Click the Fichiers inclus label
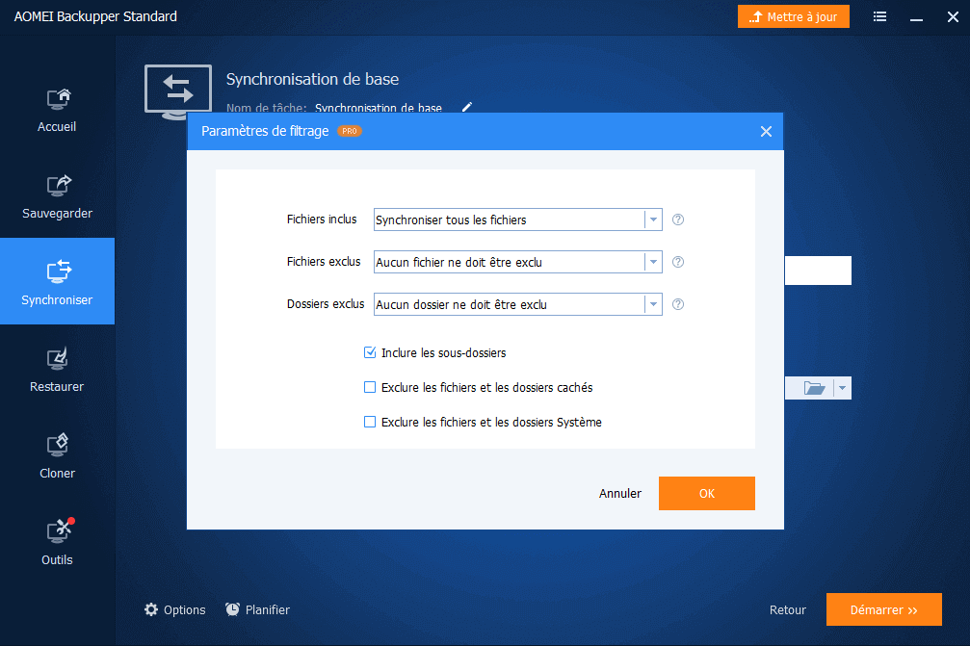Viewport: 970px width, 646px height. [x=322, y=220]
